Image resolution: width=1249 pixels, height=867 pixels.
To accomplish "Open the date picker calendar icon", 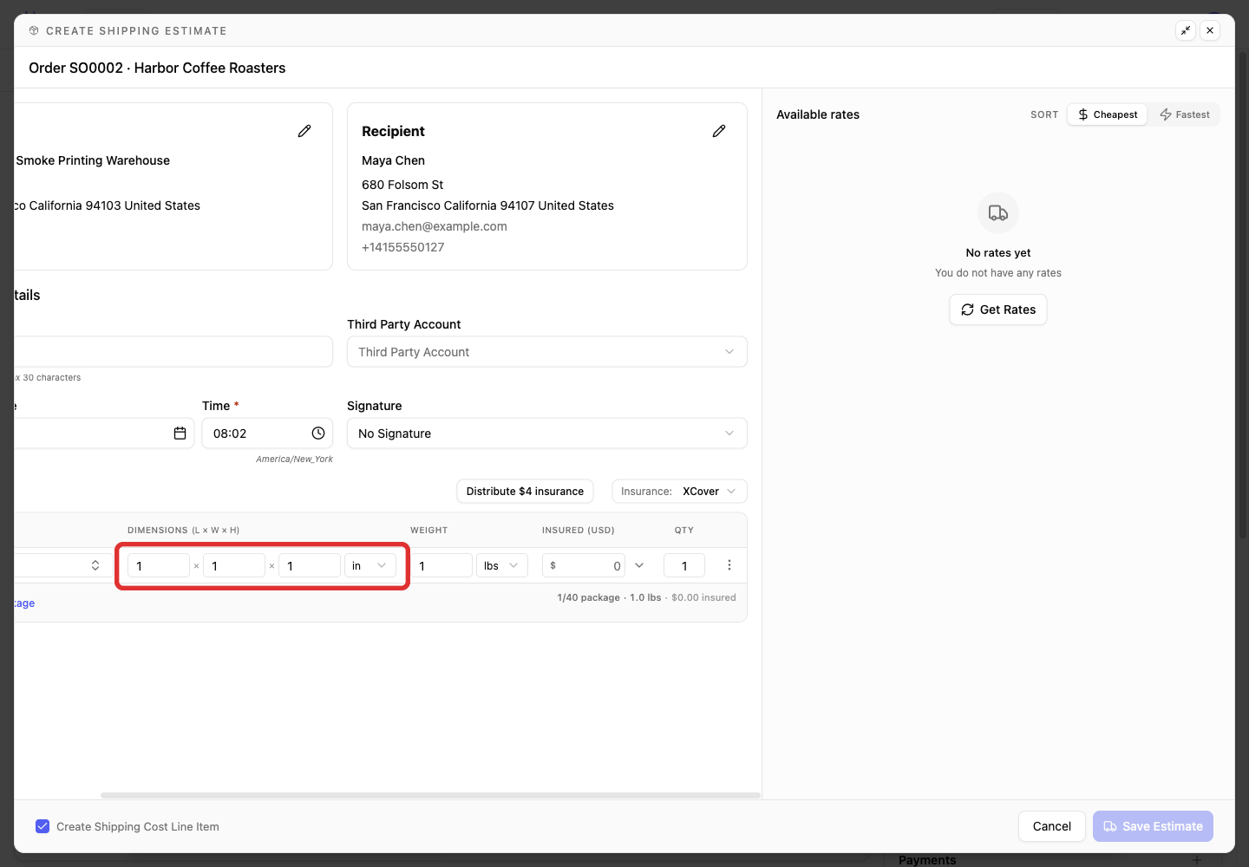I will [180, 433].
